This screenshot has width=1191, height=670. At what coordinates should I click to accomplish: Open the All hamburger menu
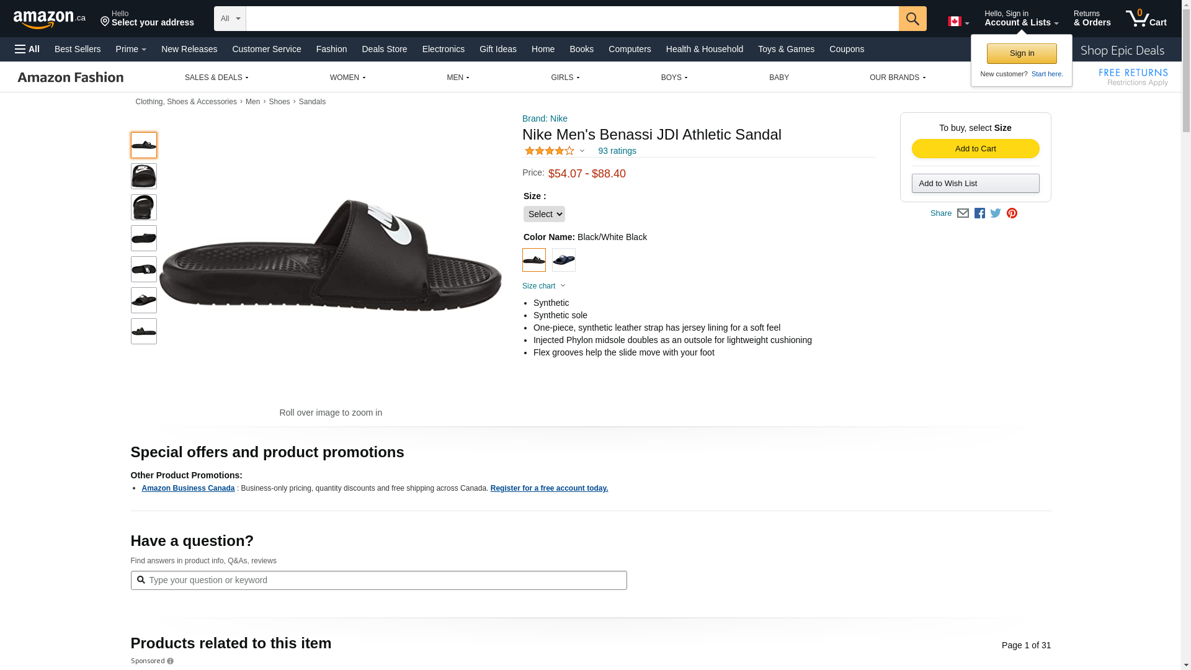27,49
